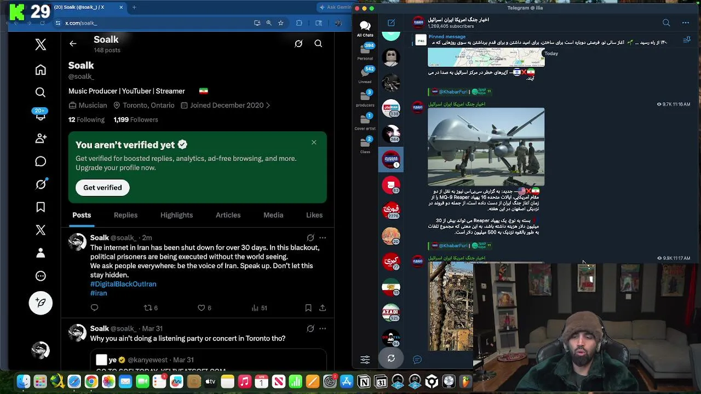Screen dimensions: 701x394
Task: Search within the Telegram channel
Action: (x=666, y=23)
